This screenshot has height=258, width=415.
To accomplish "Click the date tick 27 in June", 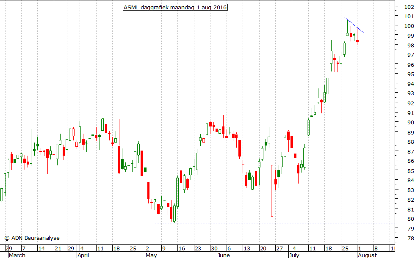I will pos(279,248).
